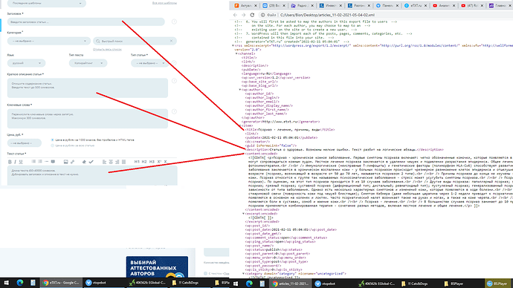Apply underline formatting in editor toolbar
Viewport: 513px width, 288px height.
click(21, 162)
